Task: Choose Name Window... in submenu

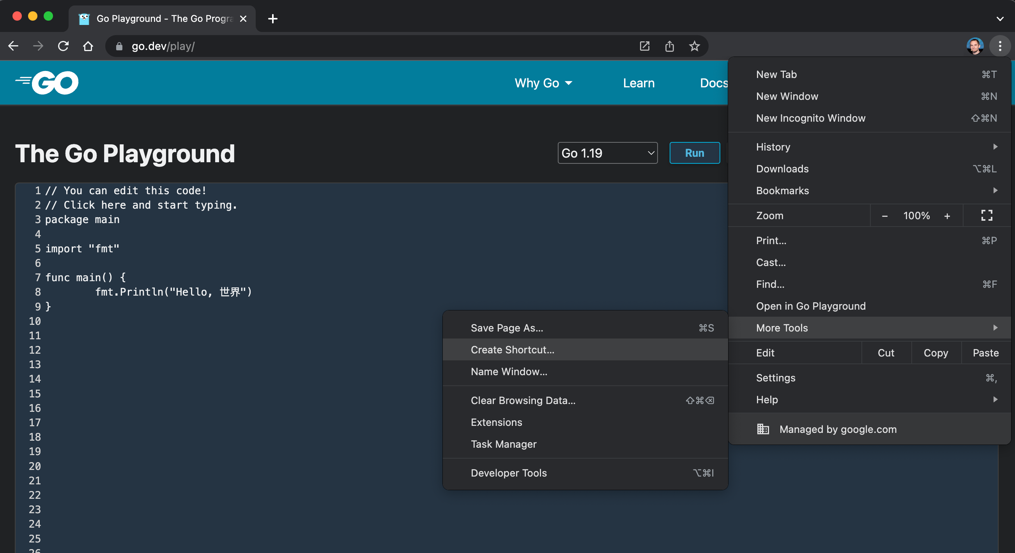Action: [x=585, y=371]
